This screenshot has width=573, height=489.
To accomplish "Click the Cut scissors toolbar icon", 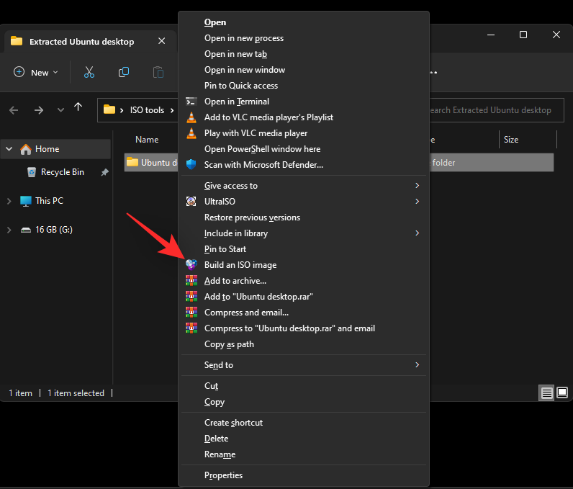I will click(x=89, y=72).
